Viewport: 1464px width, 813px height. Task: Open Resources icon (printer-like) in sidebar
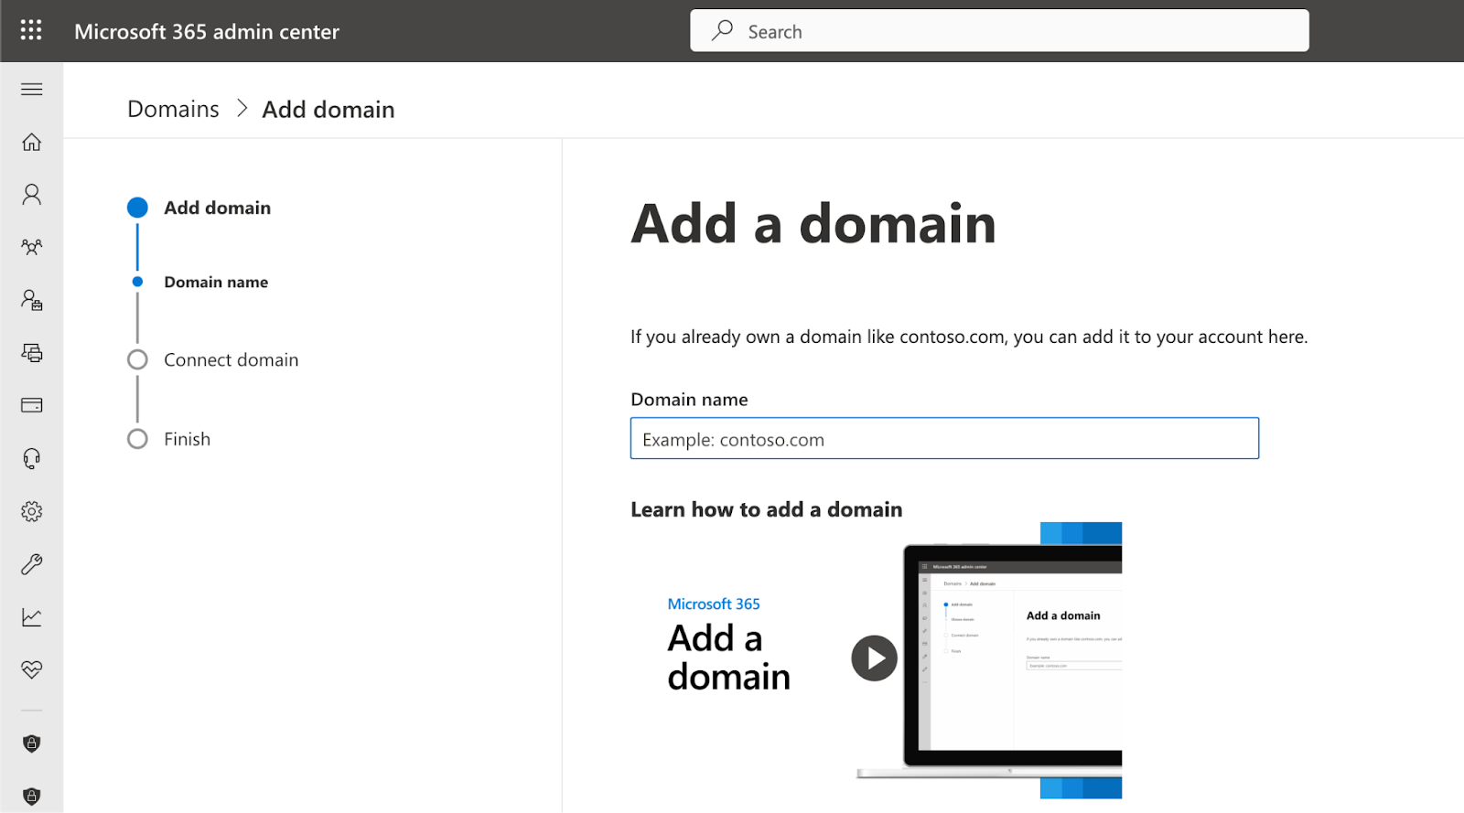32,353
